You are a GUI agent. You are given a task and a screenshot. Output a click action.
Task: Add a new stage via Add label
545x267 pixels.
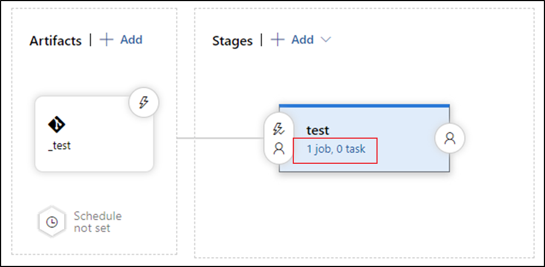(x=303, y=40)
